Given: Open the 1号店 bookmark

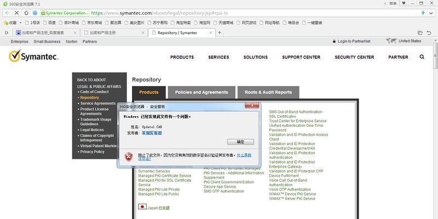Looking at the screenshot, I should [32, 22].
